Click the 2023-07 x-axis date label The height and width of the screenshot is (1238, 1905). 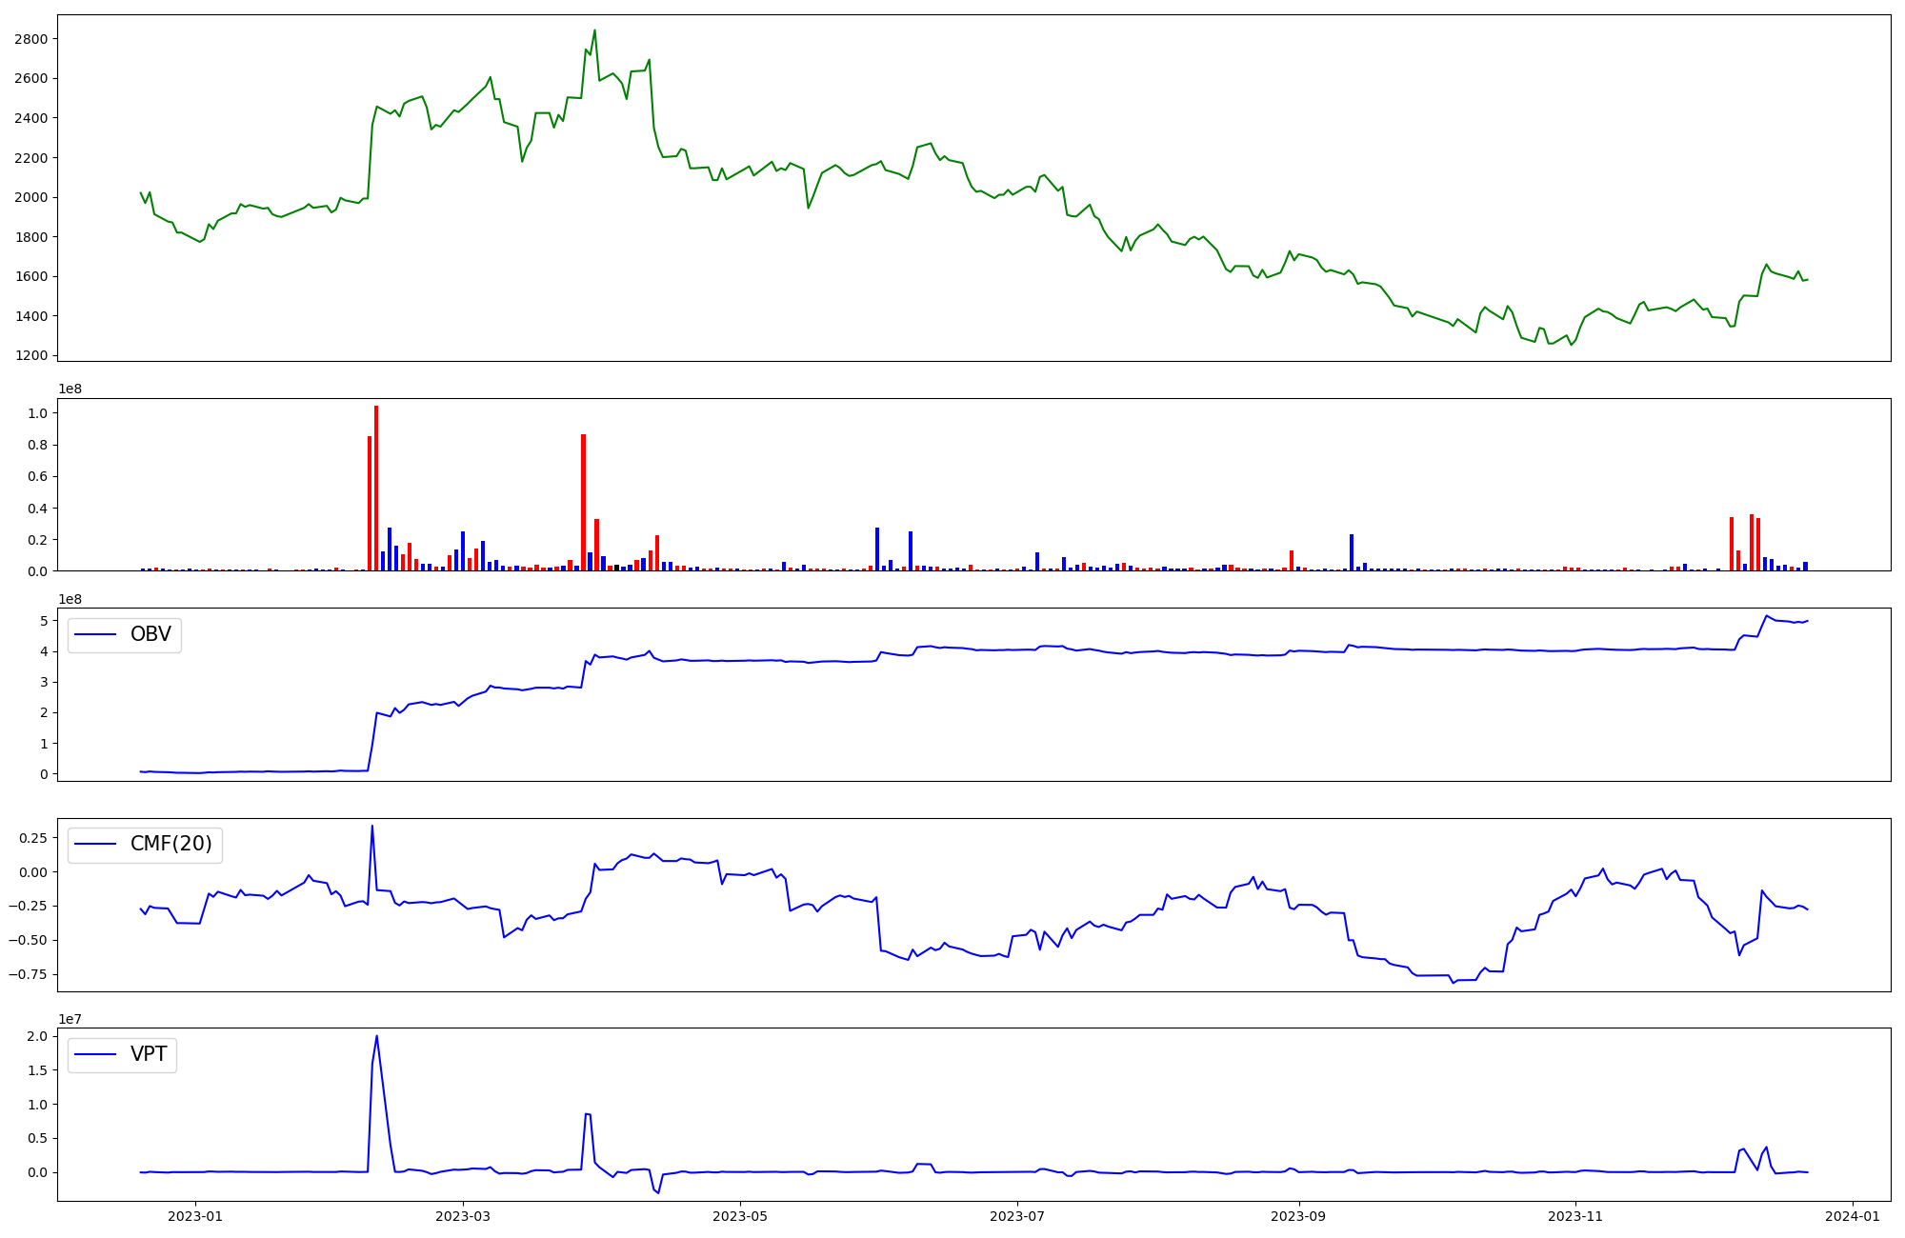click(1017, 1215)
